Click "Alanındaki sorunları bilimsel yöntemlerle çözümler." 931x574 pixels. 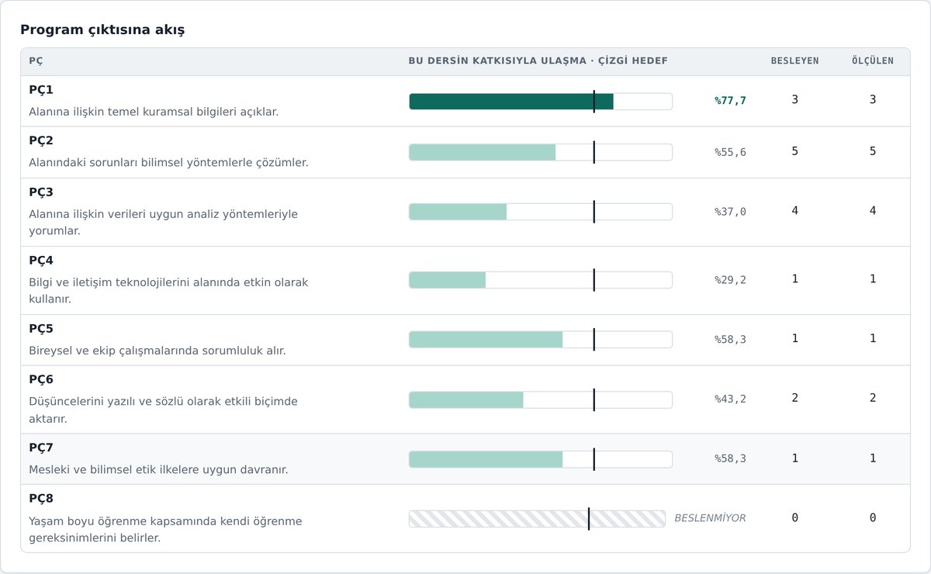coord(168,163)
